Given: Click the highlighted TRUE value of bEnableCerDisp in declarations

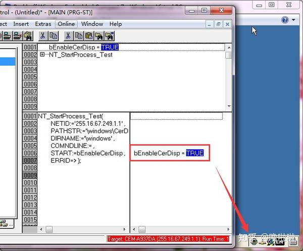Looking at the screenshot, I should click(x=110, y=47).
